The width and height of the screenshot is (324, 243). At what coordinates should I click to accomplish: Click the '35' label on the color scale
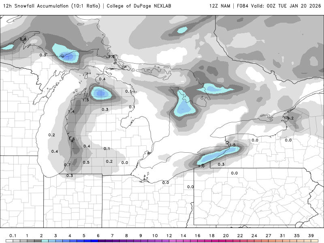pos(297,236)
